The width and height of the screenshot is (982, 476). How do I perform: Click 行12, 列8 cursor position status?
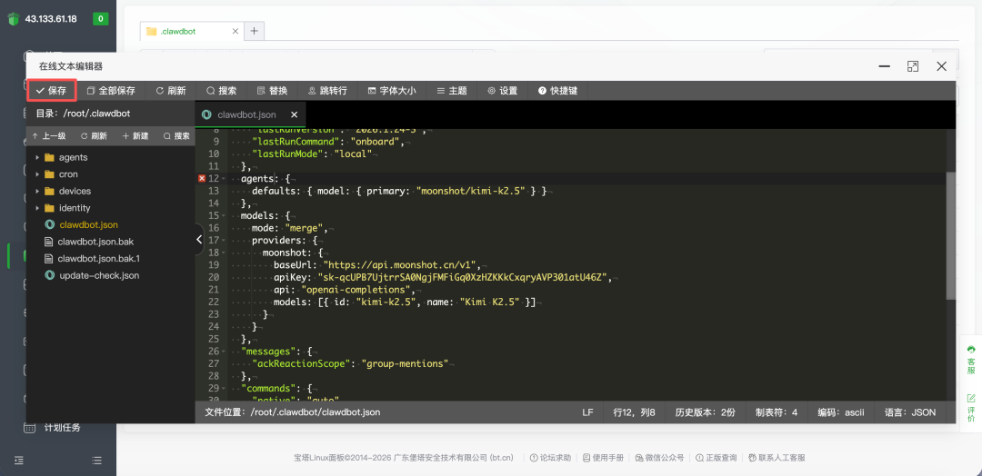click(635, 412)
